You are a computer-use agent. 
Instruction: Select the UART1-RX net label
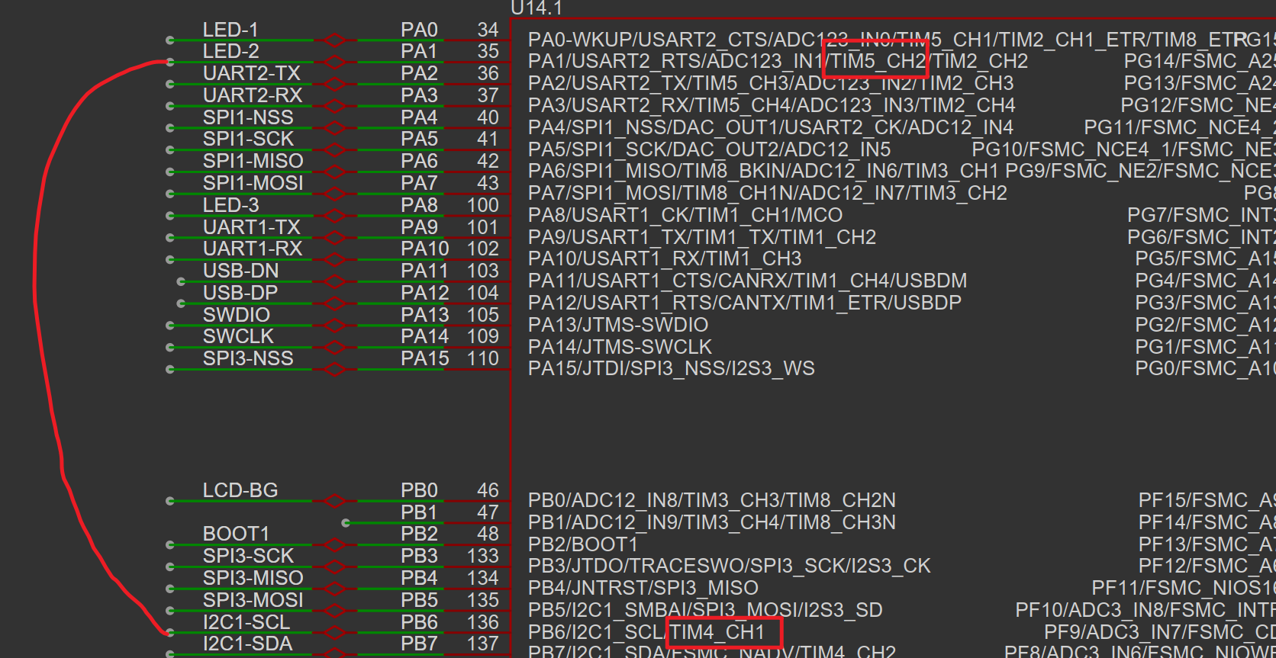pos(253,249)
